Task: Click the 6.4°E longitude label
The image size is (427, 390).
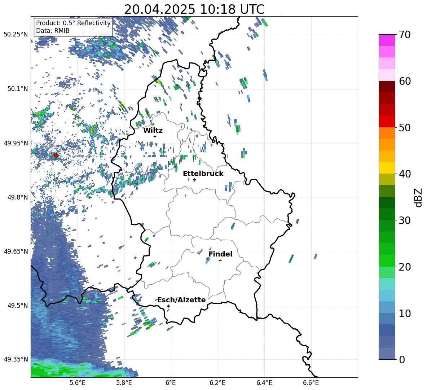Action: [x=264, y=383]
